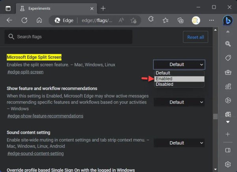Choose Enabled in the open dropdown list
The width and height of the screenshot is (237, 172).
tap(179, 79)
